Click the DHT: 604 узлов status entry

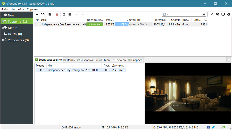point(71,127)
